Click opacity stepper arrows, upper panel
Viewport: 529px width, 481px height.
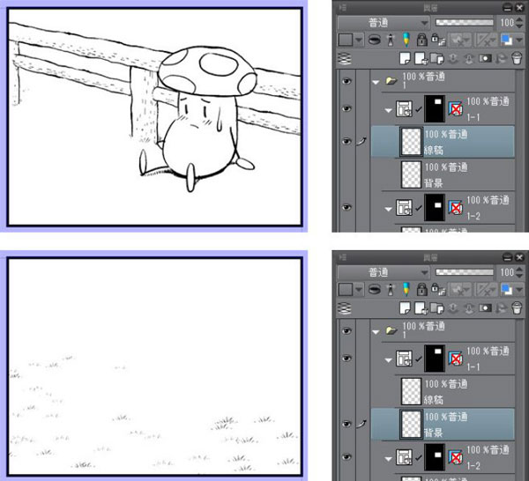tap(519, 23)
